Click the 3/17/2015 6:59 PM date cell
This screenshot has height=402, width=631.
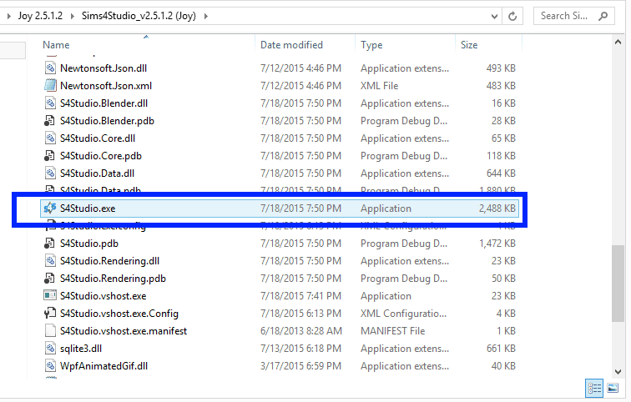300,366
